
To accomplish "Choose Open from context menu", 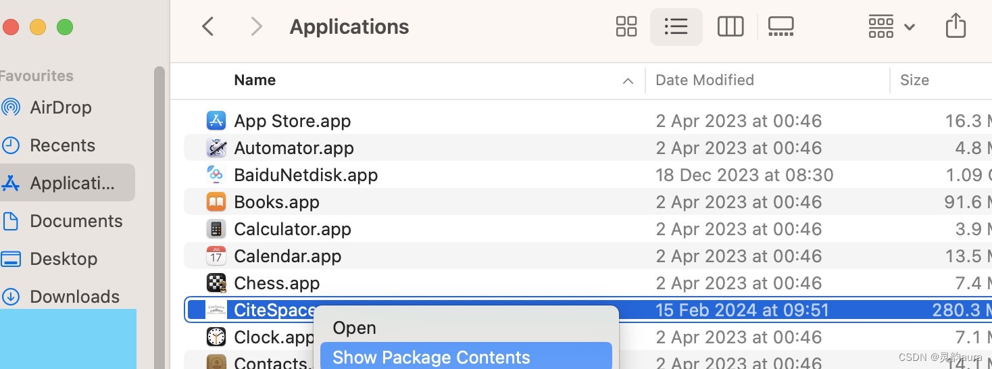I will [x=354, y=328].
